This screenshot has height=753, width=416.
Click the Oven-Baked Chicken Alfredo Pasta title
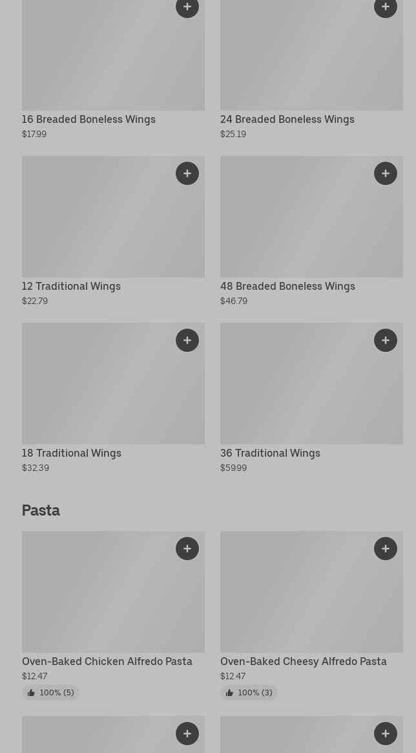[x=107, y=661]
